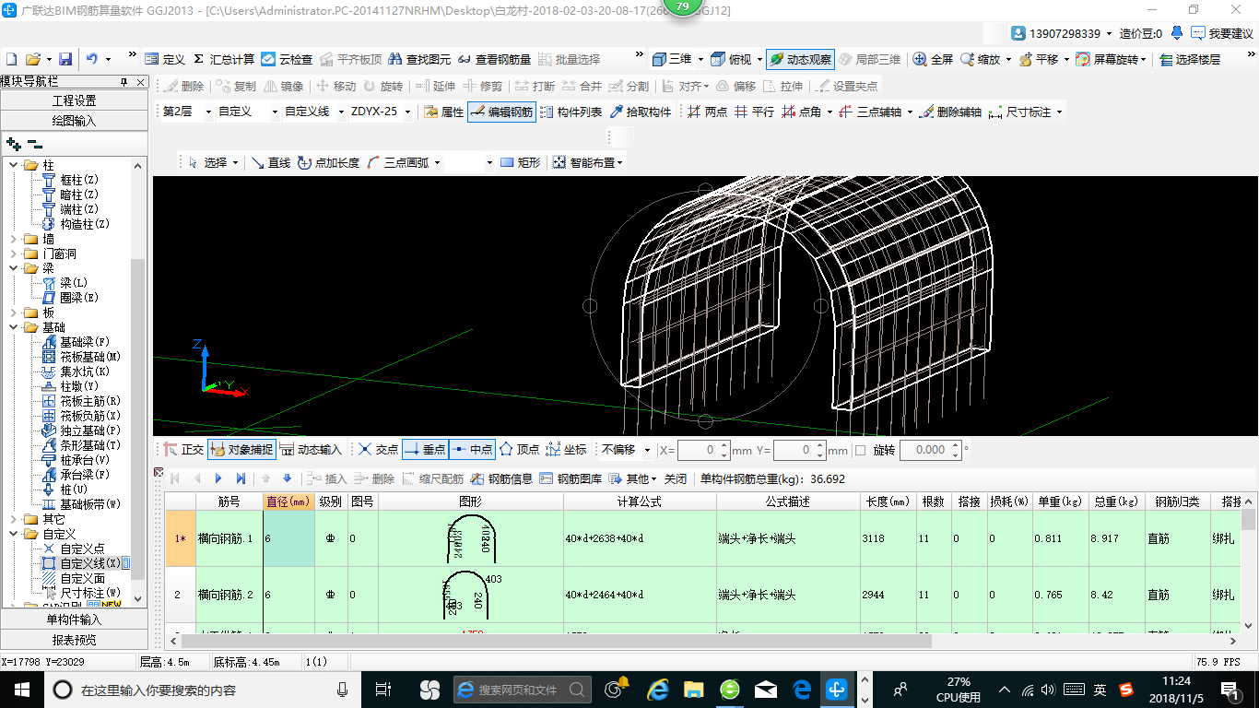The width and height of the screenshot is (1259, 708).
Task: Click 关闭 to close rebar panel
Action: coord(676,478)
